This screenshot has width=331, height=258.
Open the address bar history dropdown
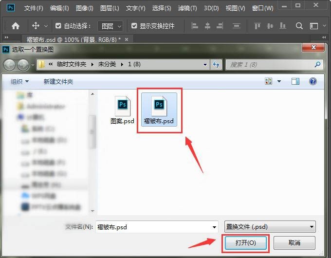pyautogui.click(x=205, y=64)
